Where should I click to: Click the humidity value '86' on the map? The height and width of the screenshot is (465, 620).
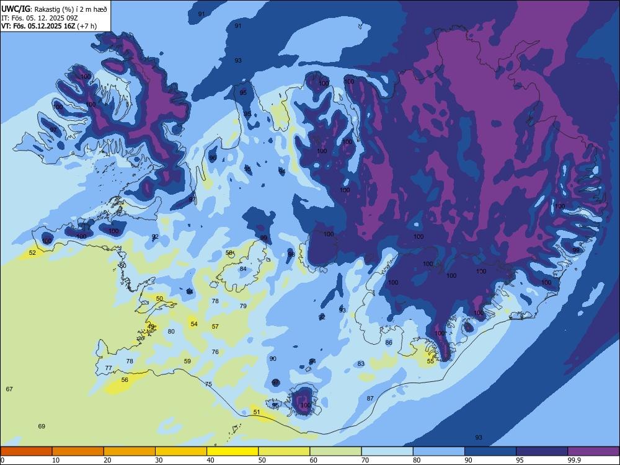coord(389,342)
